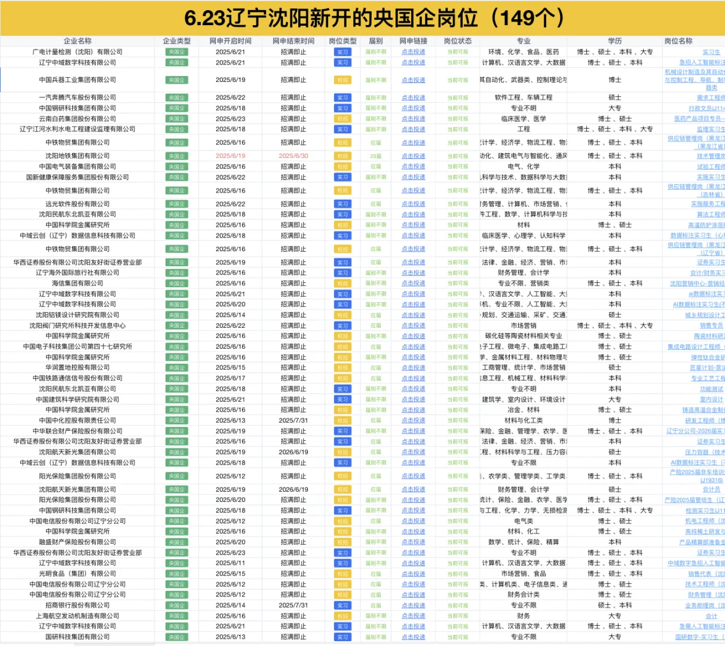725x646 pixels.
Task: Select the 网申开启时间 column header
Action: pyautogui.click(x=231, y=41)
